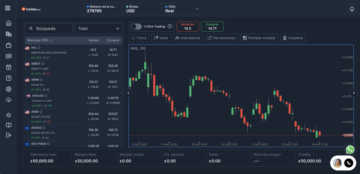Select the ABBOTT LABS row

tap(73, 68)
